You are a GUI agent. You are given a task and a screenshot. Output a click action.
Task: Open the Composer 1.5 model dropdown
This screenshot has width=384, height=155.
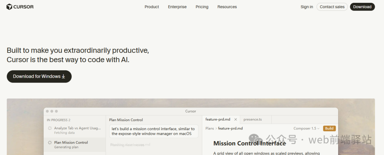pyautogui.click(x=306, y=128)
